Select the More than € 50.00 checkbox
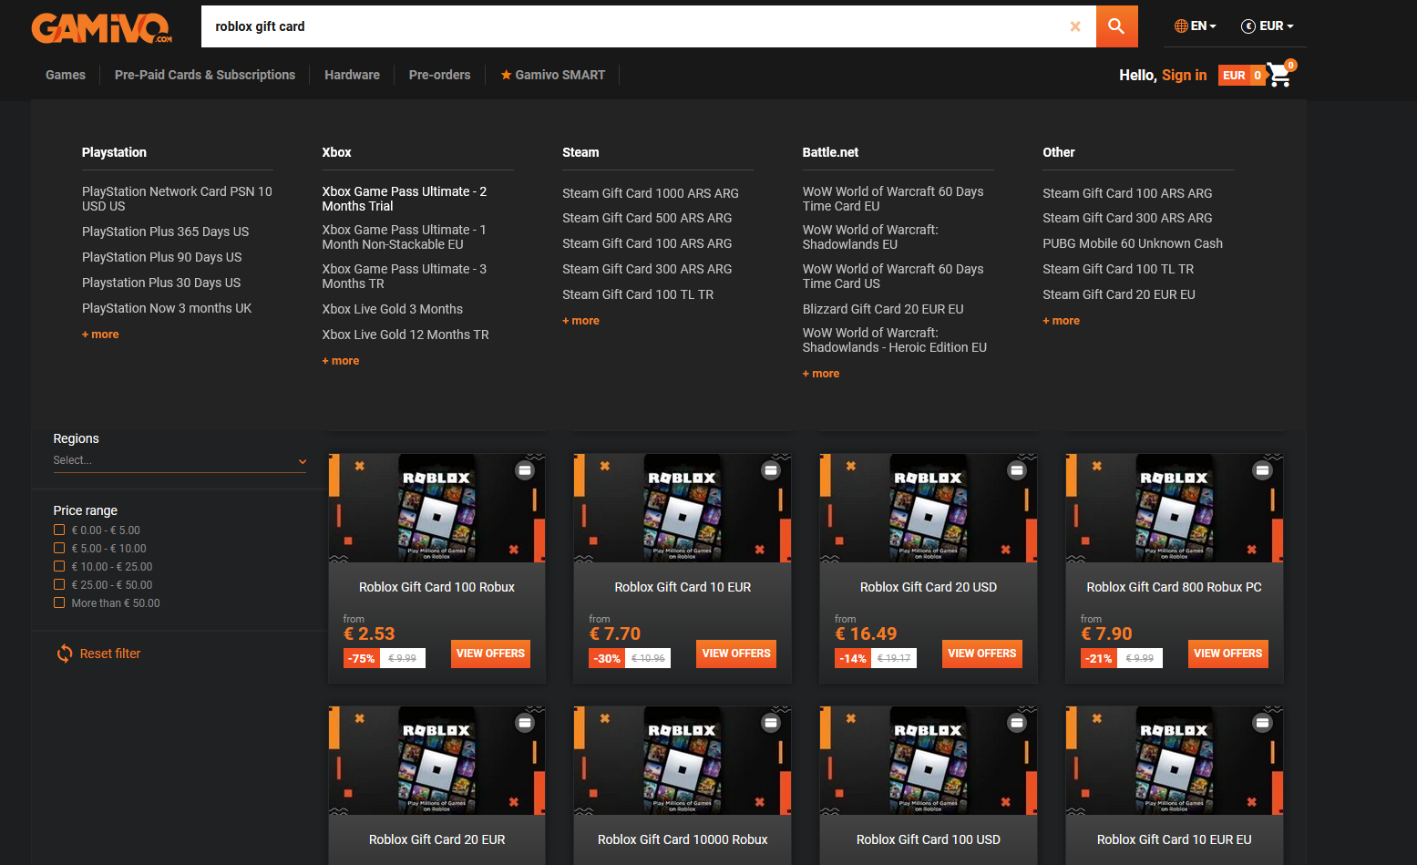The height and width of the screenshot is (865, 1417). (x=59, y=602)
